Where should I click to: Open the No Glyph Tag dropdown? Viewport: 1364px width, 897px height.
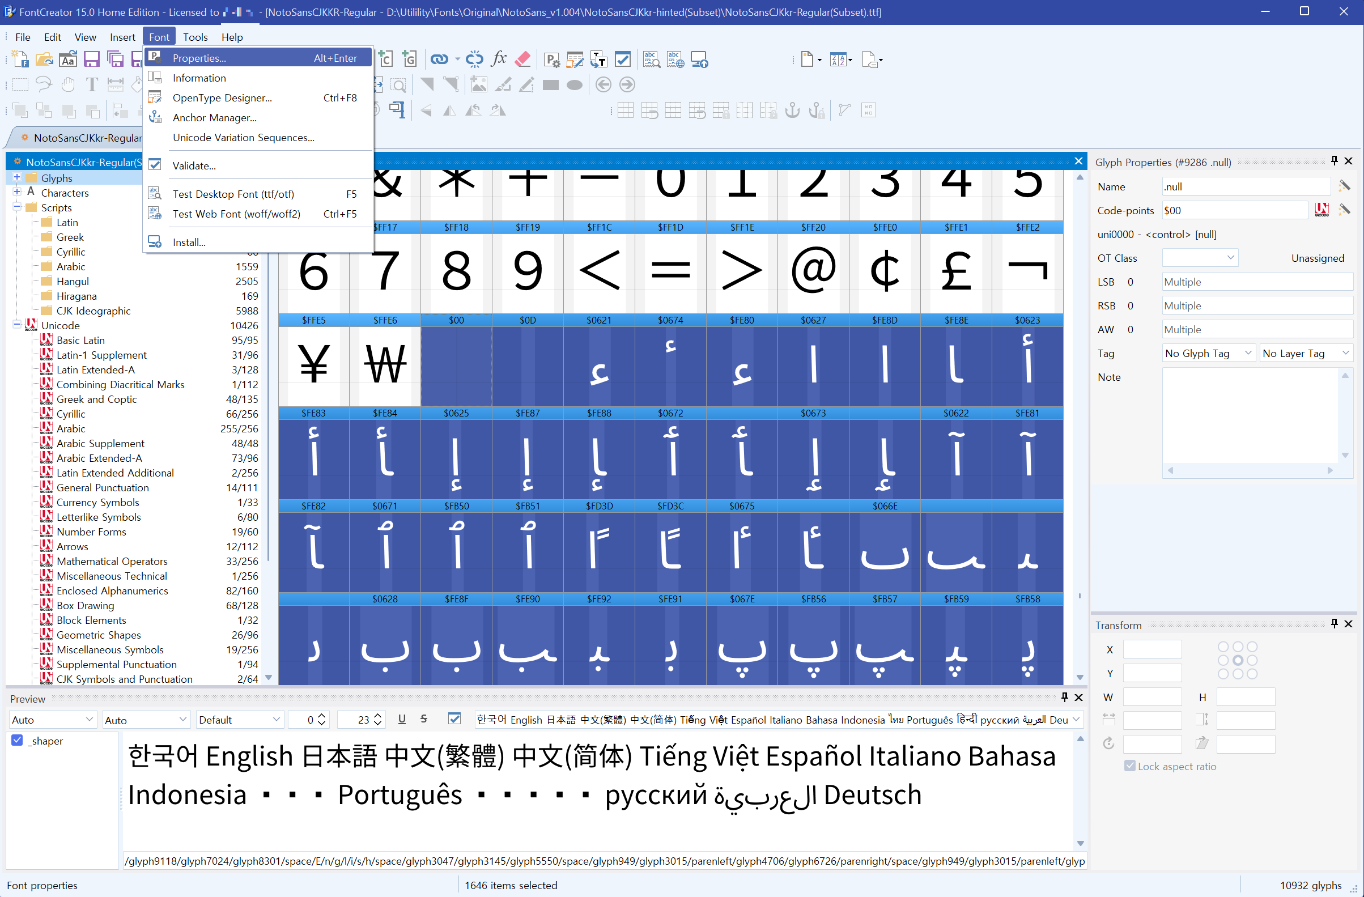click(x=1208, y=353)
